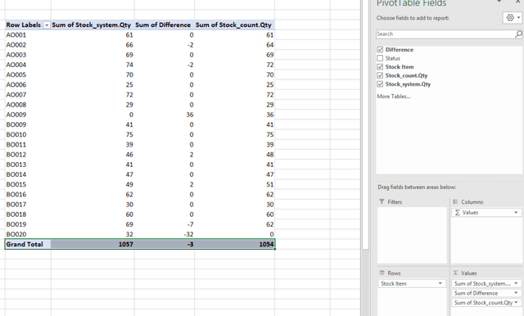The width and height of the screenshot is (524, 316).
Task: Select the Sum of Stock_count.Qty header cell
Action: [235, 25]
